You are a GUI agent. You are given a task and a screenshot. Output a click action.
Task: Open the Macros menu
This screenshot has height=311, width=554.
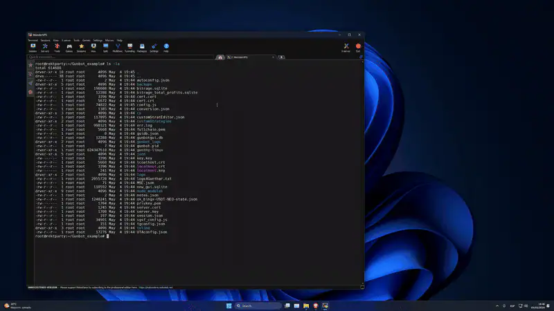[109, 41]
